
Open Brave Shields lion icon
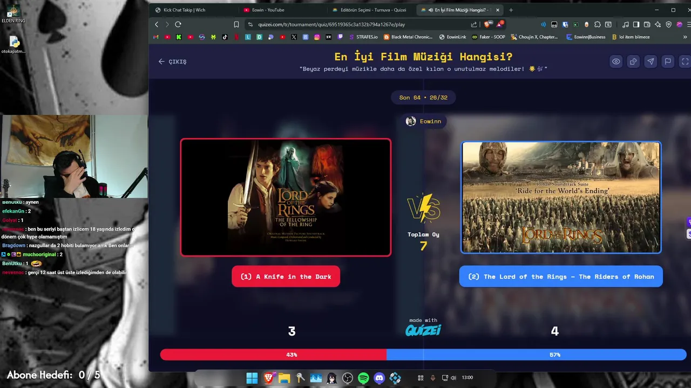(x=487, y=24)
